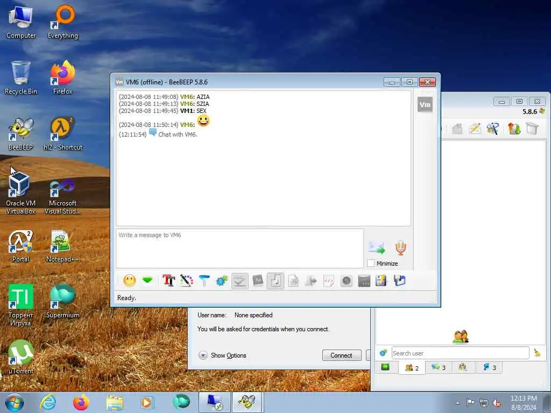Click the 'VM6: SZIA' message line
Viewport: 551px width, 413px height.
[x=164, y=104]
